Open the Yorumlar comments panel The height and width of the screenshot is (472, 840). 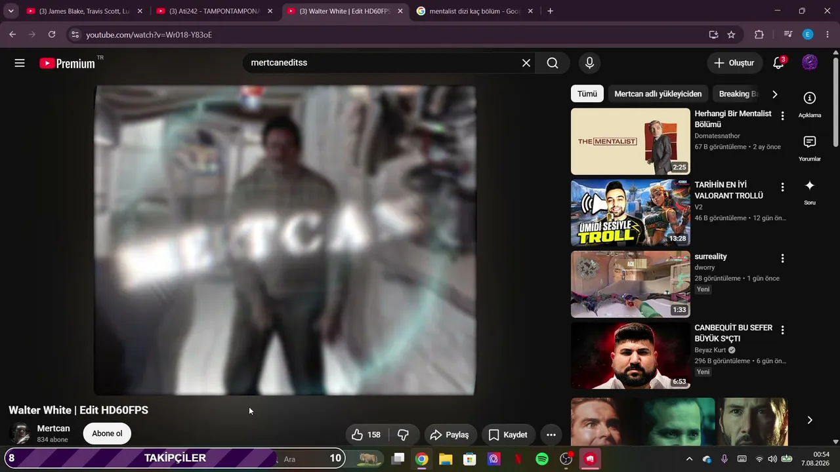pos(810,149)
